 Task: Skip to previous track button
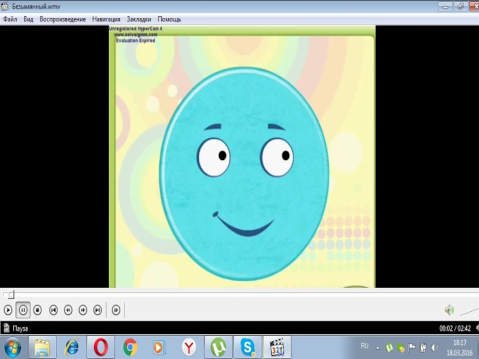(x=53, y=310)
